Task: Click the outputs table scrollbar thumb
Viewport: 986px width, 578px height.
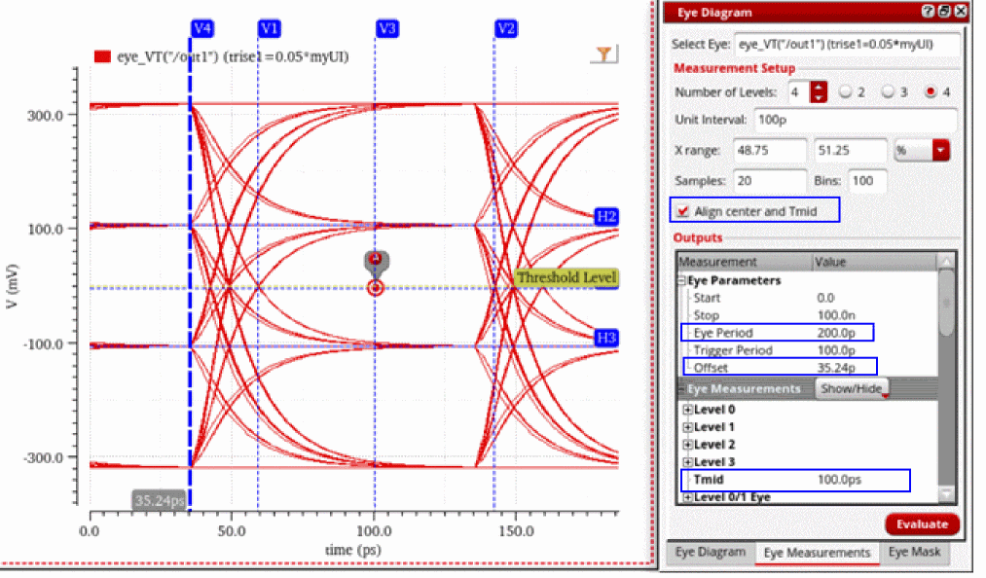Action: [946, 304]
